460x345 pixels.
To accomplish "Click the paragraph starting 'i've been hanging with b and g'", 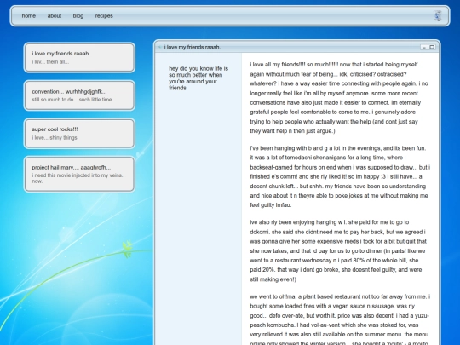I will pos(340,176).
